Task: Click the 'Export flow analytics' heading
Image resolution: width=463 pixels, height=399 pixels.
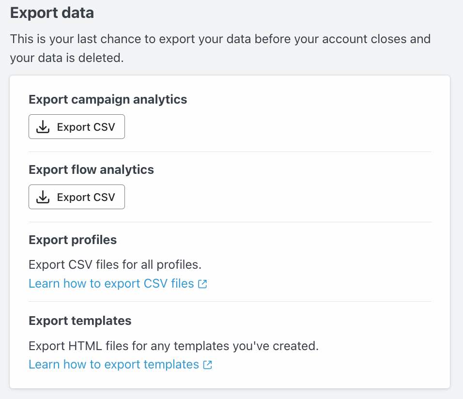Action: 91,169
